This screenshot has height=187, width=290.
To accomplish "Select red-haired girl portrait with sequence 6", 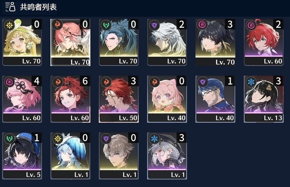I will [71, 99].
